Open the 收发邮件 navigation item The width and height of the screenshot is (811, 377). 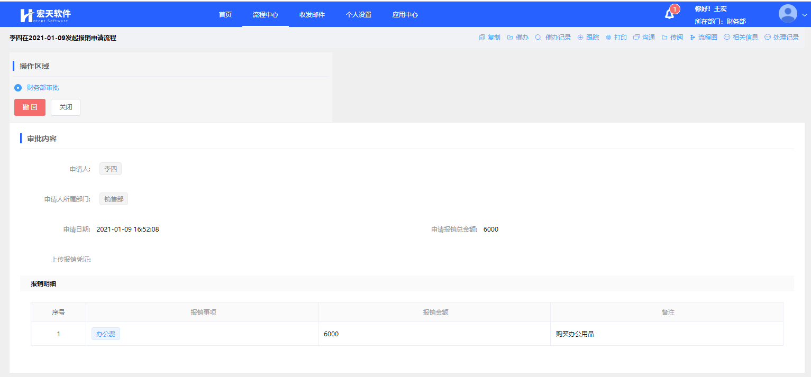click(x=312, y=15)
